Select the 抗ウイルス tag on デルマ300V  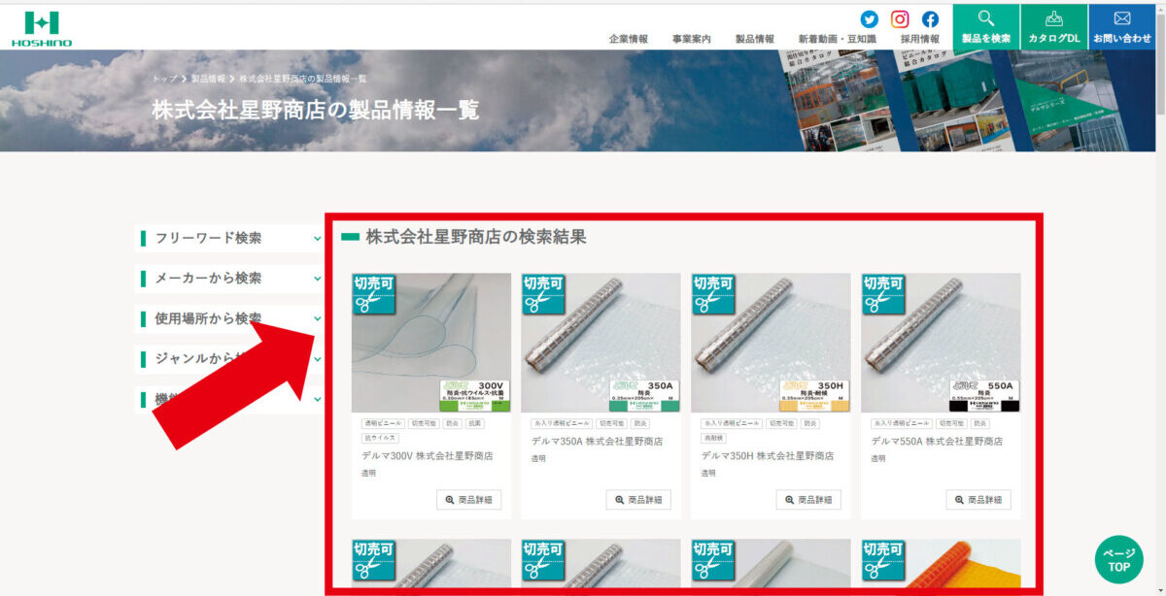tap(378, 438)
